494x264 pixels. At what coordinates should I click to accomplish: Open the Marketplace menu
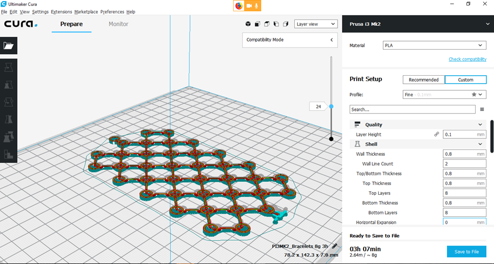(86, 12)
